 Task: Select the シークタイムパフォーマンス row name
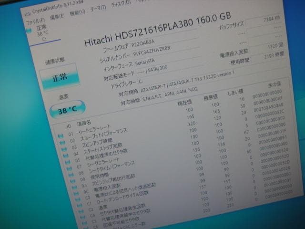(x=112, y=167)
